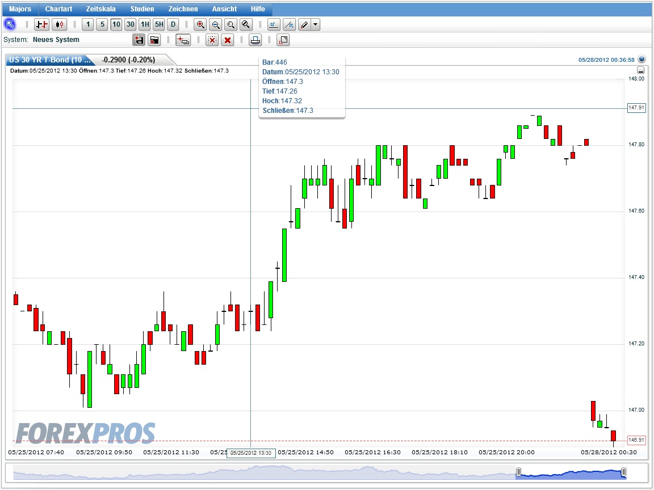Select the blue pointer arrow tool
The image size is (654, 490).
click(x=10, y=24)
